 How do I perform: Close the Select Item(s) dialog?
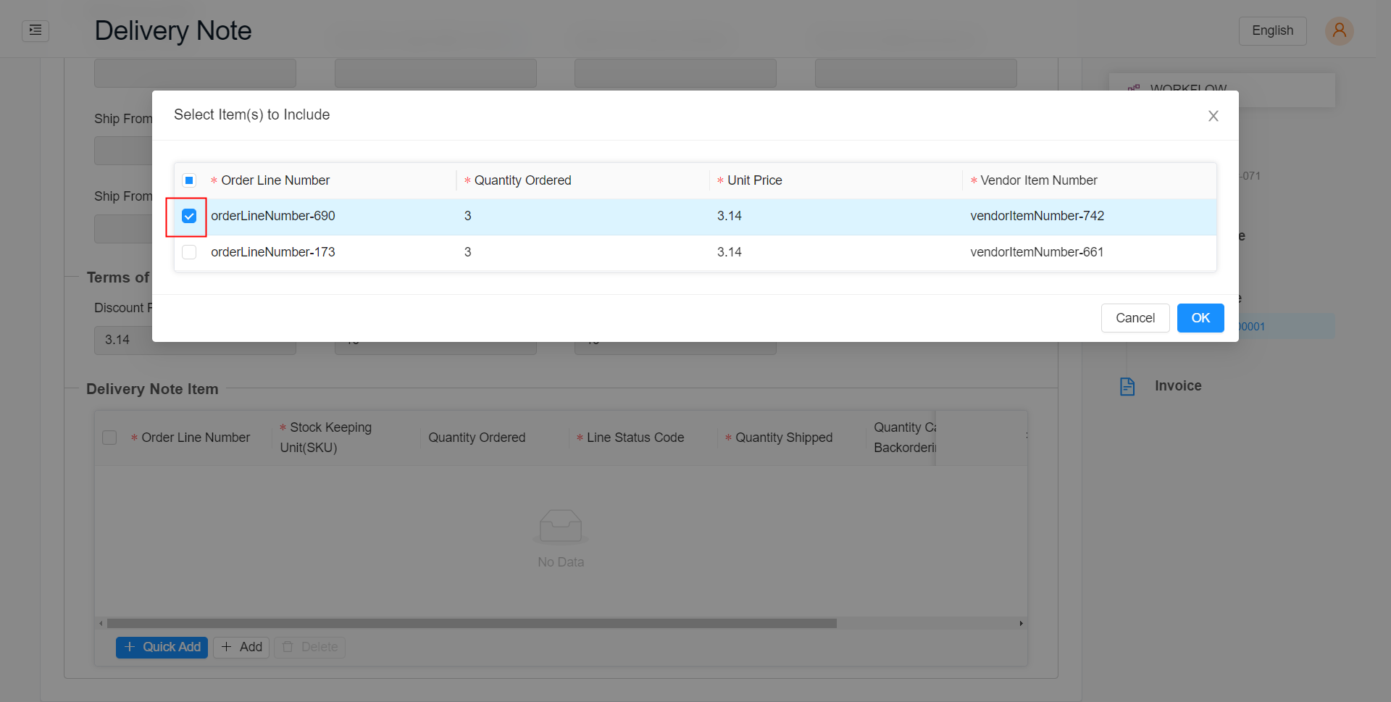(x=1213, y=116)
